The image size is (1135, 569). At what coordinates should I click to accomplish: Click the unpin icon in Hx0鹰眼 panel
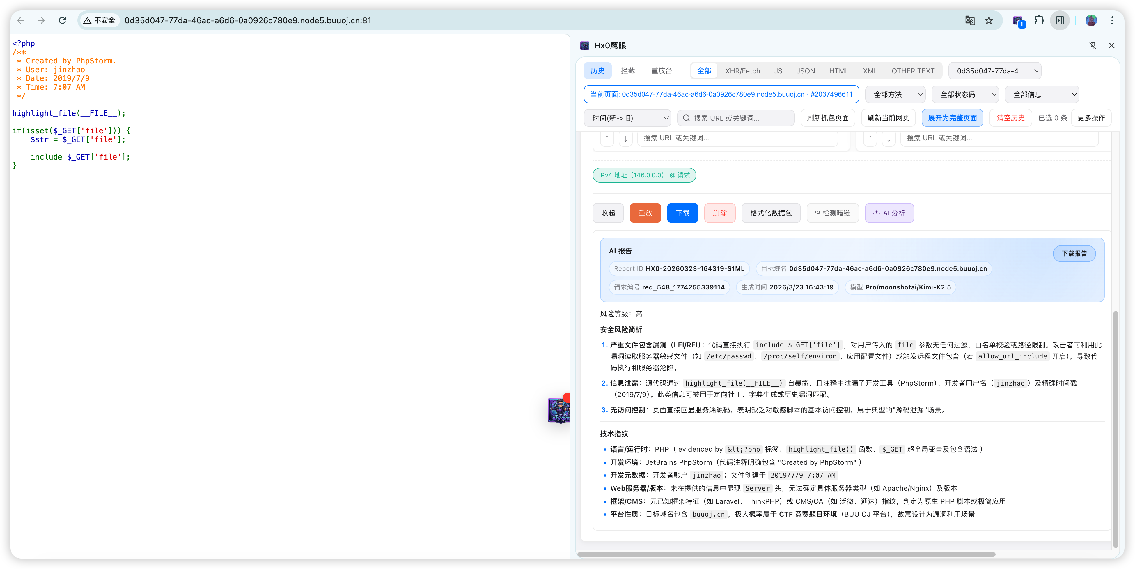point(1093,45)
